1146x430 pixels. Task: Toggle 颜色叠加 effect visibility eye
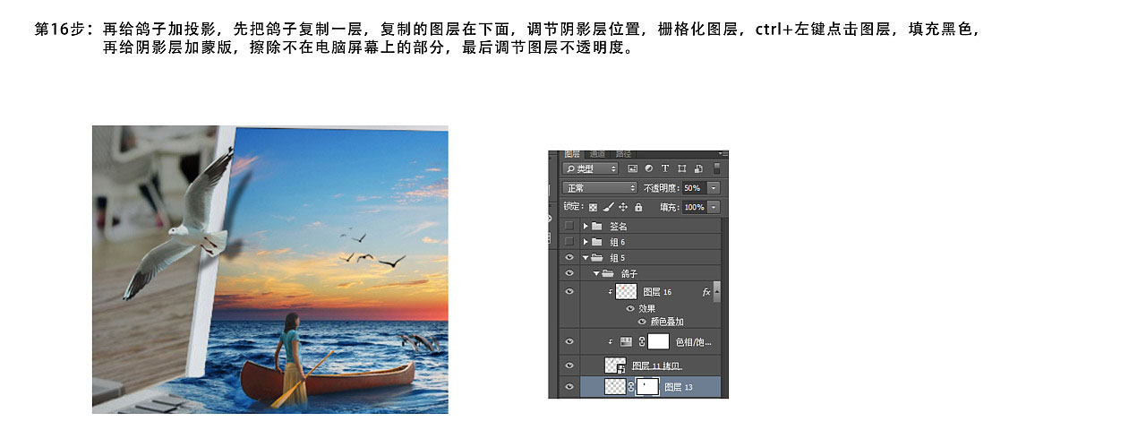click(x=642, y=322)
